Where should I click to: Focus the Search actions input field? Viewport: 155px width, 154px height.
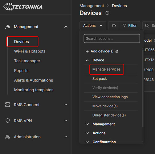click(x=112, y=39)
